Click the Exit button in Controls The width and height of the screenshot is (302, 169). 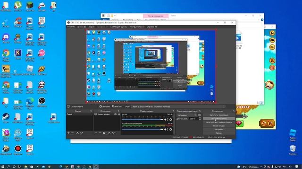coord(219,133)
